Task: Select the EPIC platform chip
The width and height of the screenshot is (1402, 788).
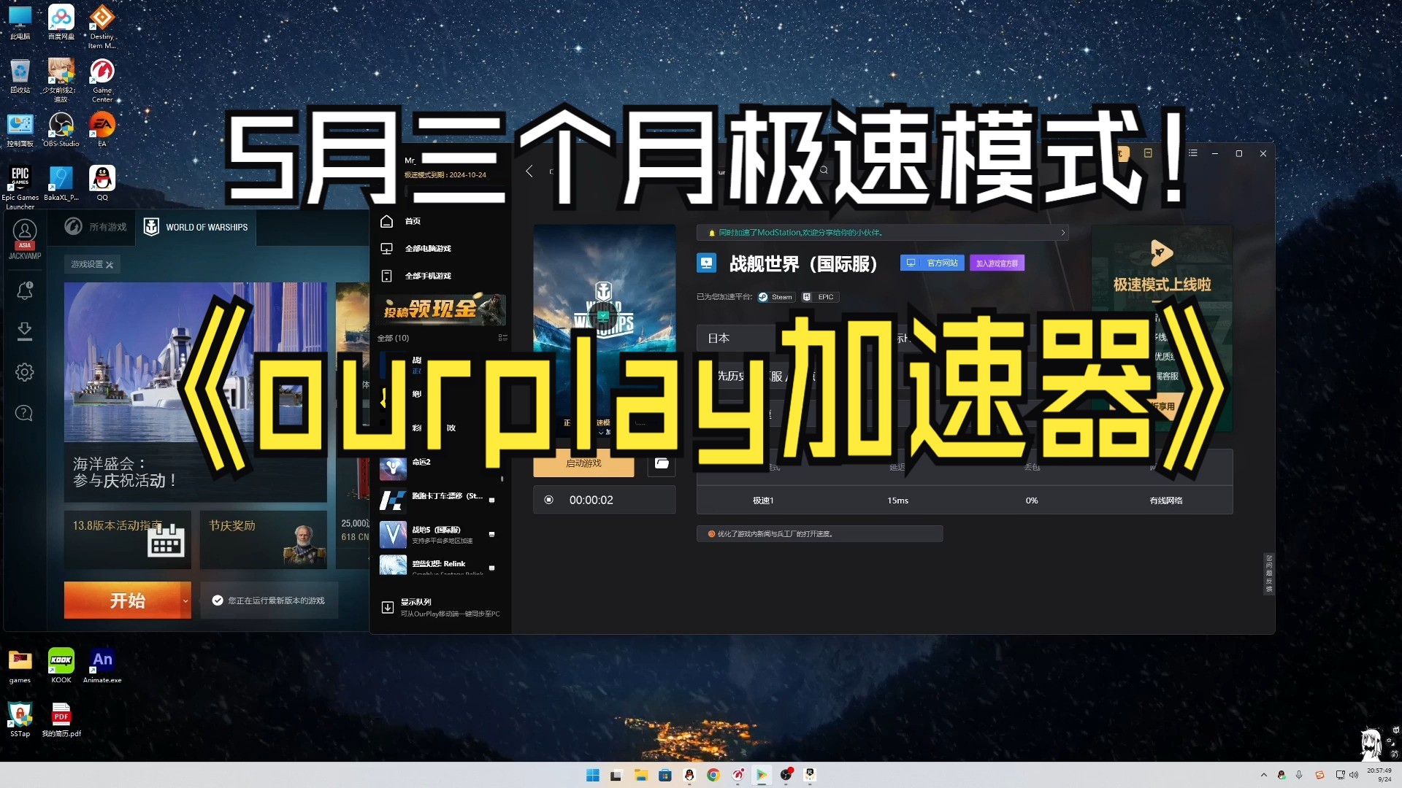Action: pyautogui.click(x=819, y=297)
